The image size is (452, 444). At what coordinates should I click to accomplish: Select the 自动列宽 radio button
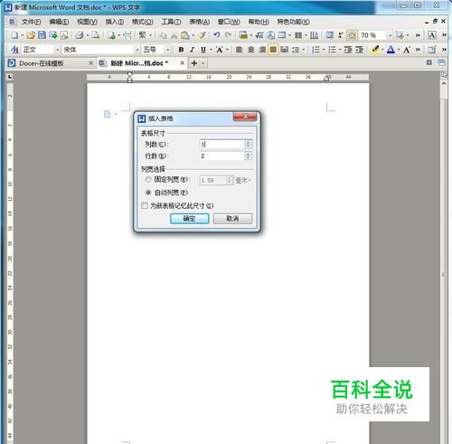coord(148,193)
